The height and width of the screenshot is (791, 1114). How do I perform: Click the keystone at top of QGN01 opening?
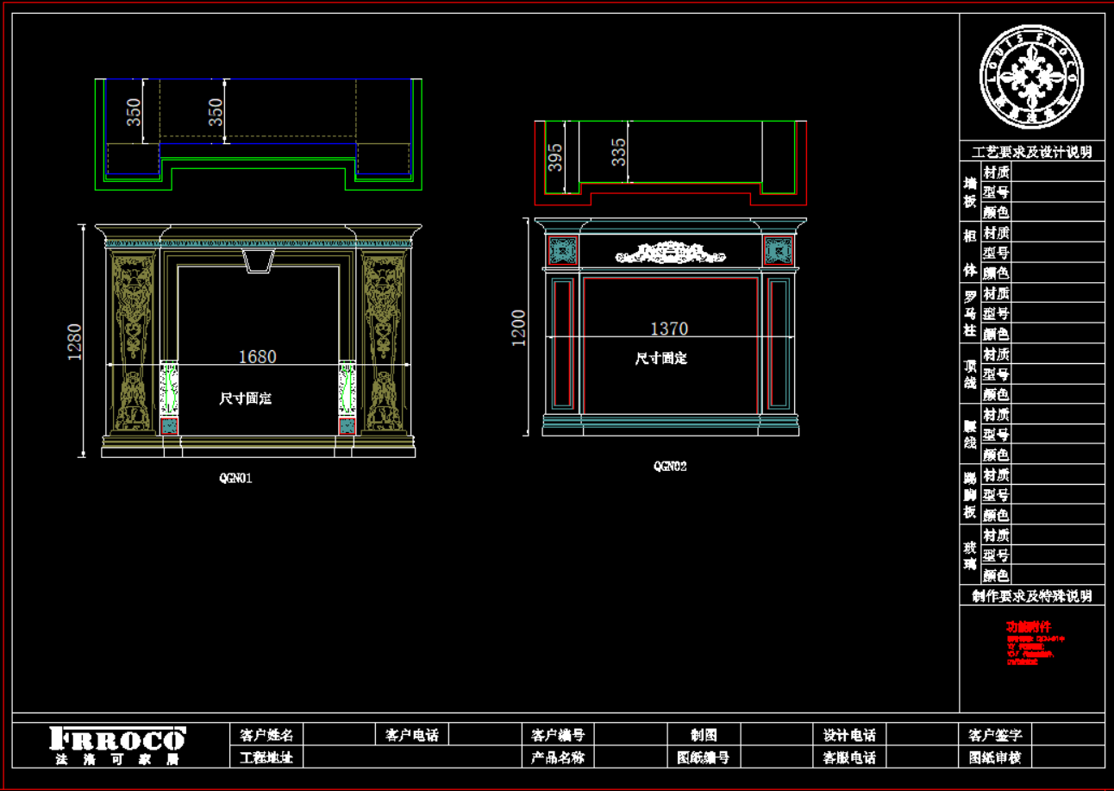point(259,261)
